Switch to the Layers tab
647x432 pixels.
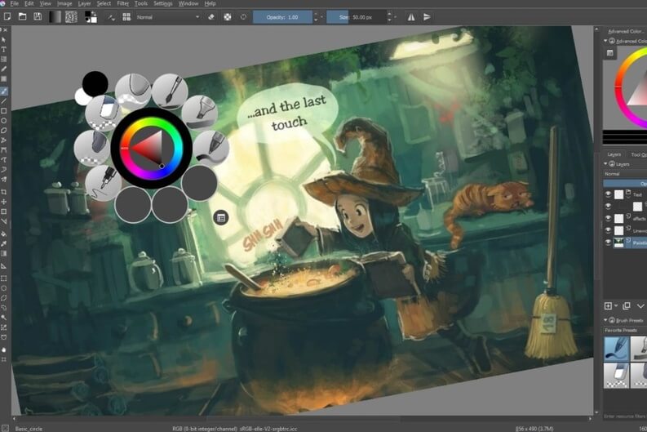point(614,154)
